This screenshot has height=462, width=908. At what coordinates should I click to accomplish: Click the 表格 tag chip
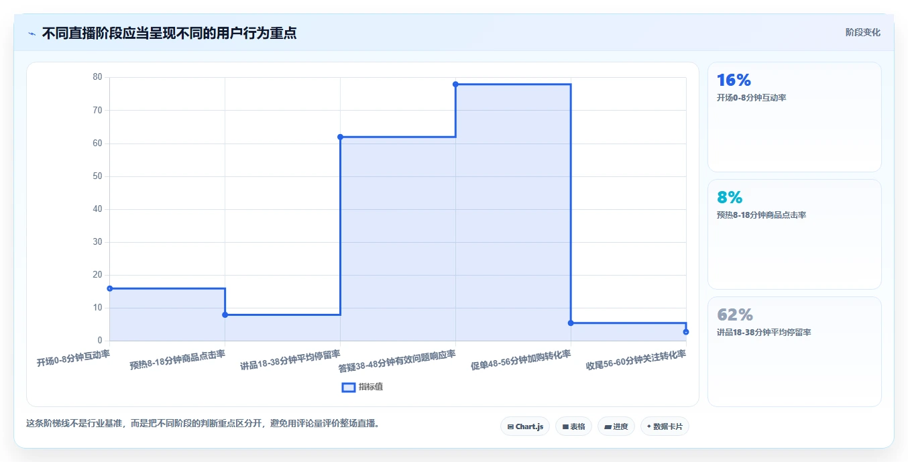click(x=573, y=426)
